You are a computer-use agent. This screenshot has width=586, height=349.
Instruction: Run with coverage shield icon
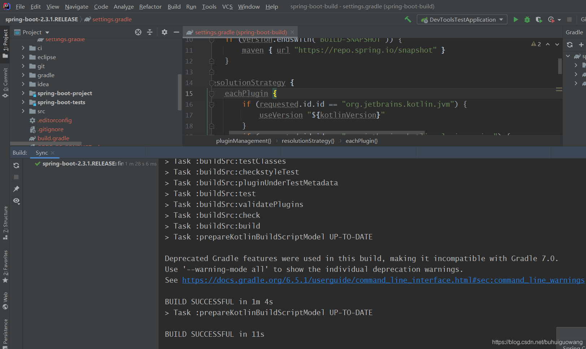pyautogui.click(x=539, y=19)
